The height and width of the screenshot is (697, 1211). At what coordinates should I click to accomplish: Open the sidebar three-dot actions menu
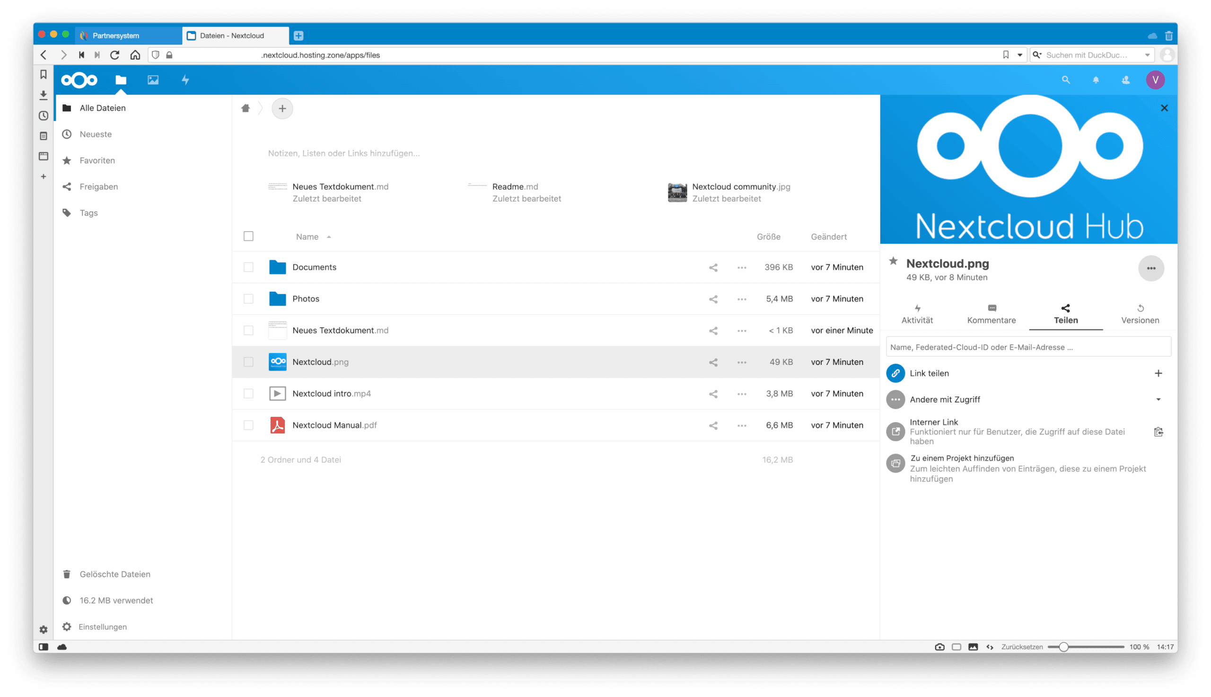click(1151, 268)
